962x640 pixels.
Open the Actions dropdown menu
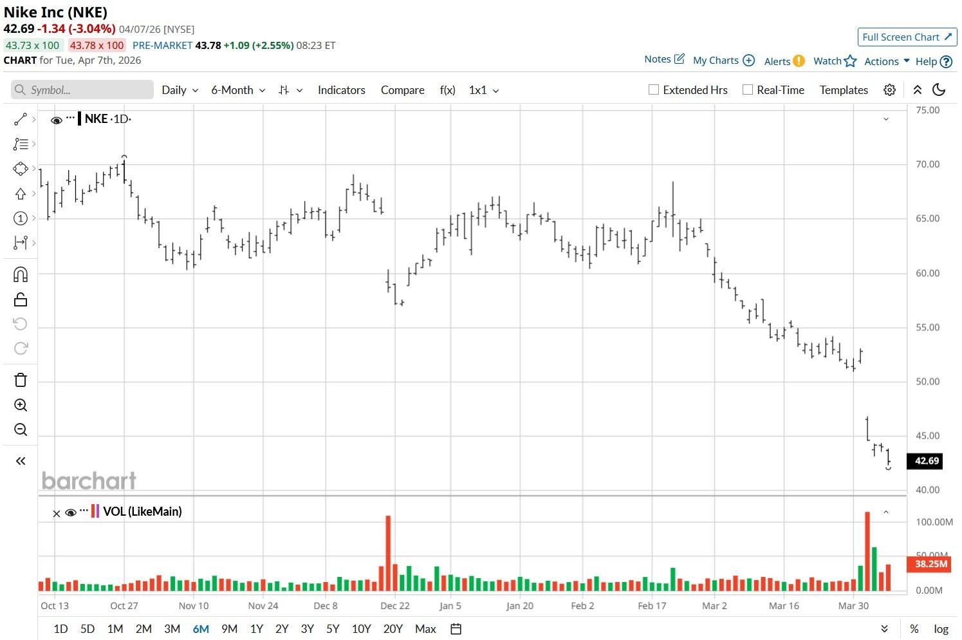click(x=887, y=61)
